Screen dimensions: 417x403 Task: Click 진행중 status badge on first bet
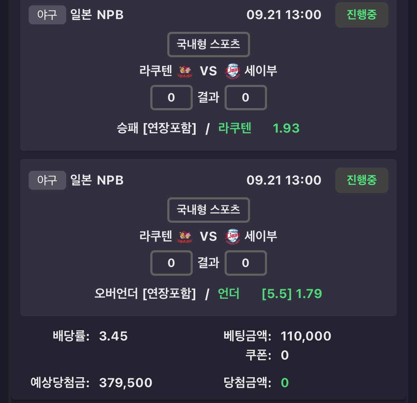point(362,15)
